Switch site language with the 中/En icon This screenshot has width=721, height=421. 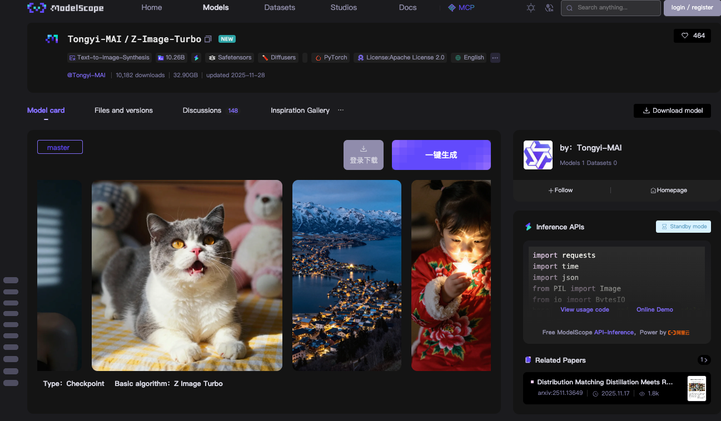[549, 8]
